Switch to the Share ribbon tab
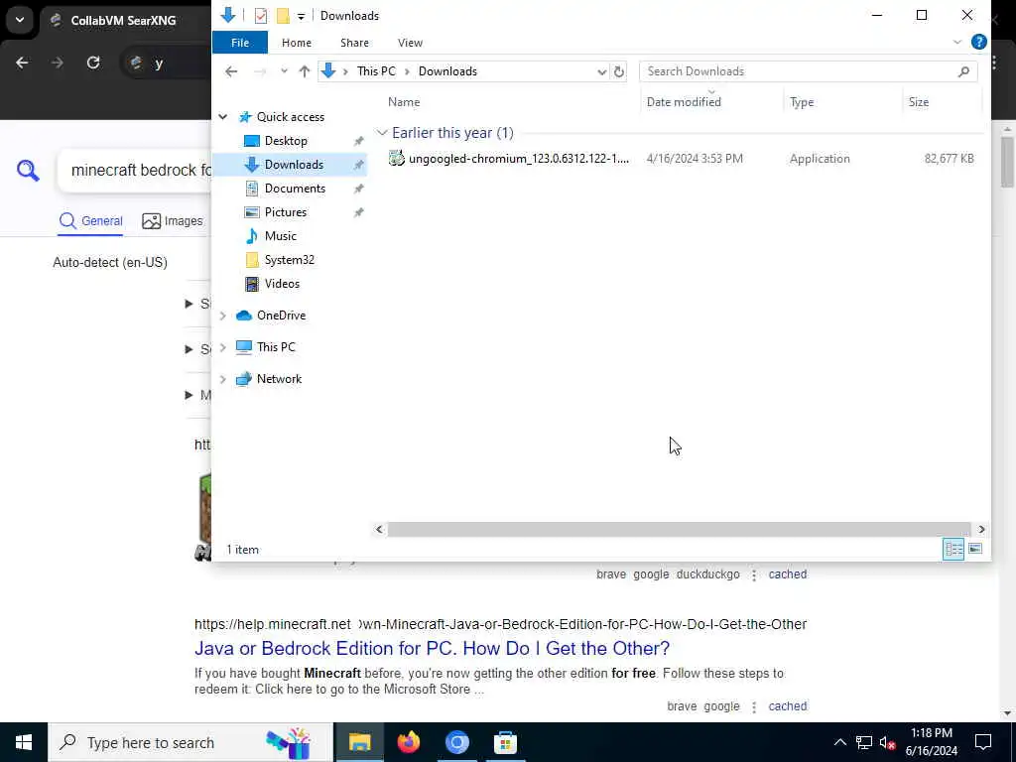The width and height of the screenshot is (1016, 762). tap(354, 43)
